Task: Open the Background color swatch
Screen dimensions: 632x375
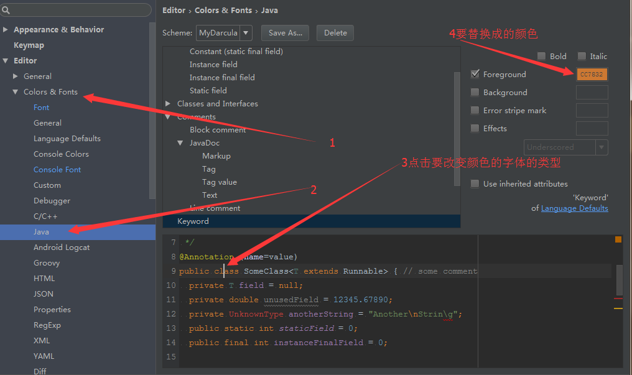Action: (x=592, y=92)
